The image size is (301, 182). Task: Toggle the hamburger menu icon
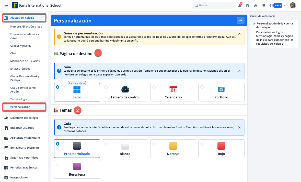(x=6, y=5)
